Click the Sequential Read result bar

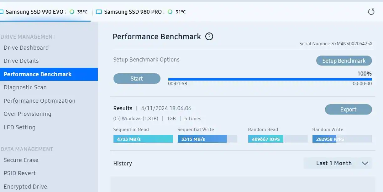143,139
